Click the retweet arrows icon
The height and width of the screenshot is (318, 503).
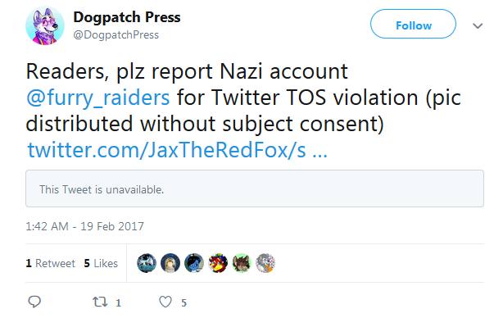coord(100,302)
